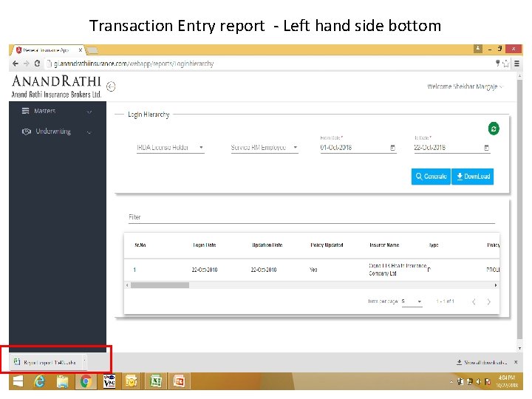Click green circular refresh icon
Screen dimensions: 532x399
(x=494, y=129)
